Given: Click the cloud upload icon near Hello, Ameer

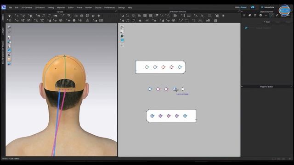Looking at the screenshot, I should [x=253, y=7].
